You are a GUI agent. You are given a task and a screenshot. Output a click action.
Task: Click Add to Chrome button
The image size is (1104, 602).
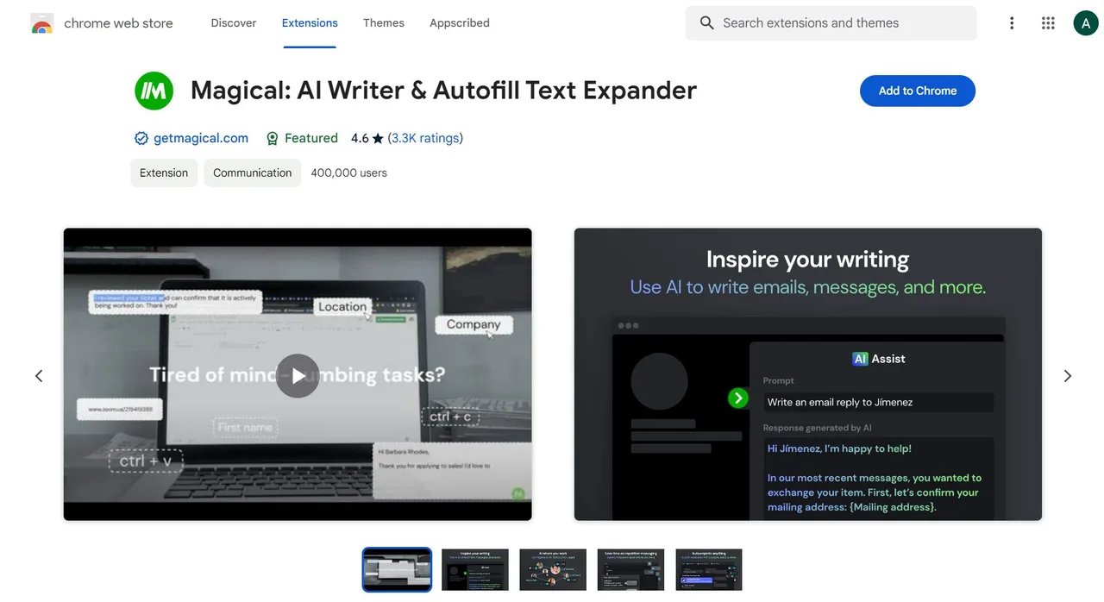pyautogui.click(x=918, y=91)
